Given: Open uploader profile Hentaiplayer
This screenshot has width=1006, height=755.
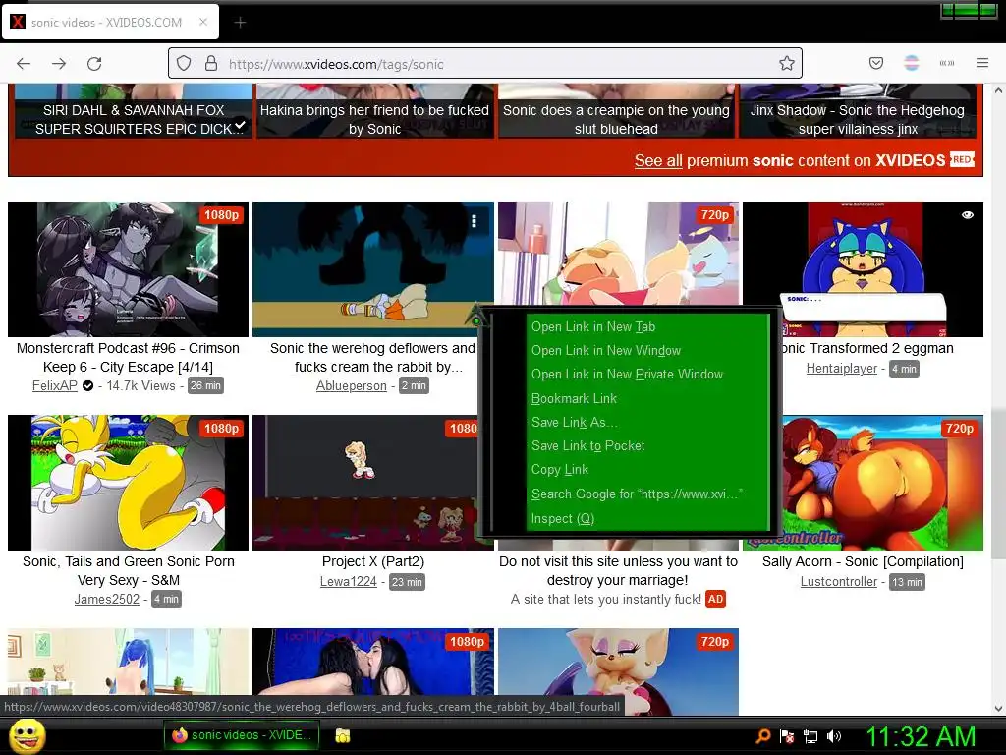Looking at the screenshot, I should coord(842,369).
